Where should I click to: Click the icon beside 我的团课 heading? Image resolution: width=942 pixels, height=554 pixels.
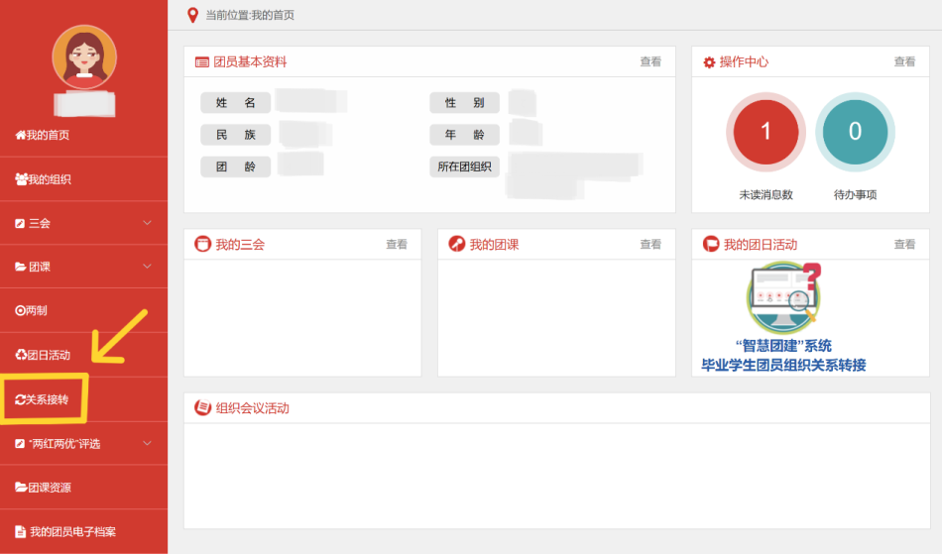coord(456,244)
